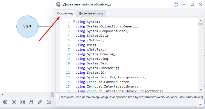
Task: Click the profile user icon
Action: pos(14,102)
